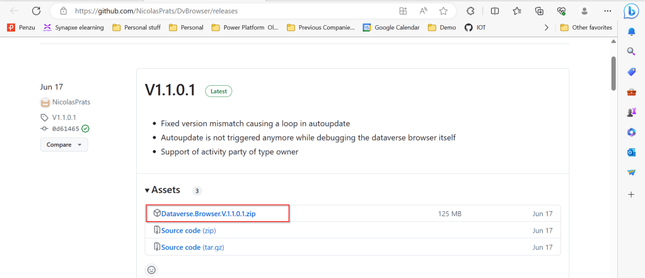Toggle Read aloud in address bar
The image size is (645, 278).
(423, 11)
